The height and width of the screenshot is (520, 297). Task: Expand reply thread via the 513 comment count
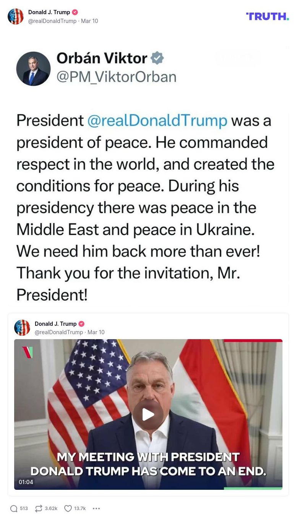24,509
